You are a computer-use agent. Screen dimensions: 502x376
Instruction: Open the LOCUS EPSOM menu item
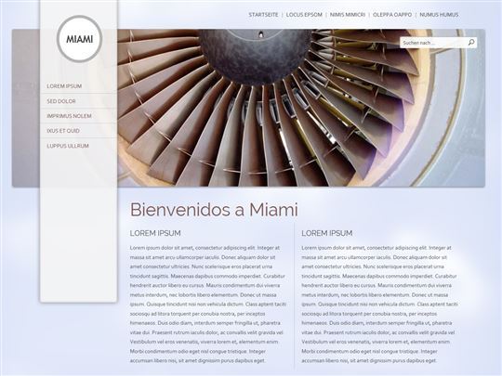coord(304,15)
